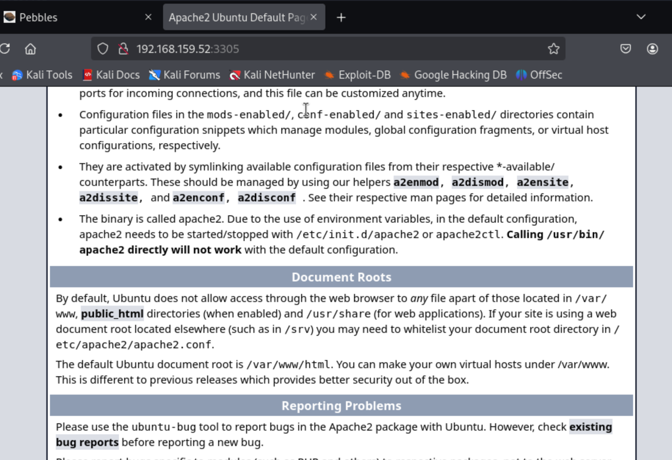The image size is (672, 460).
Task: Click the italic word "any" in Document Roots
Action: click(x=419, y=298)
